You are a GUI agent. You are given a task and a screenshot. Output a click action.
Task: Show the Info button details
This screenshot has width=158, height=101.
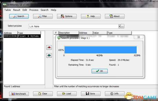coord(115,94)
